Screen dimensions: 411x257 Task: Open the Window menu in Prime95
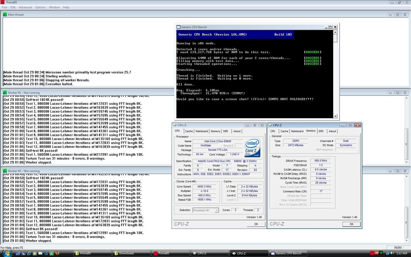pyautogui.click(x=54, y=7)
